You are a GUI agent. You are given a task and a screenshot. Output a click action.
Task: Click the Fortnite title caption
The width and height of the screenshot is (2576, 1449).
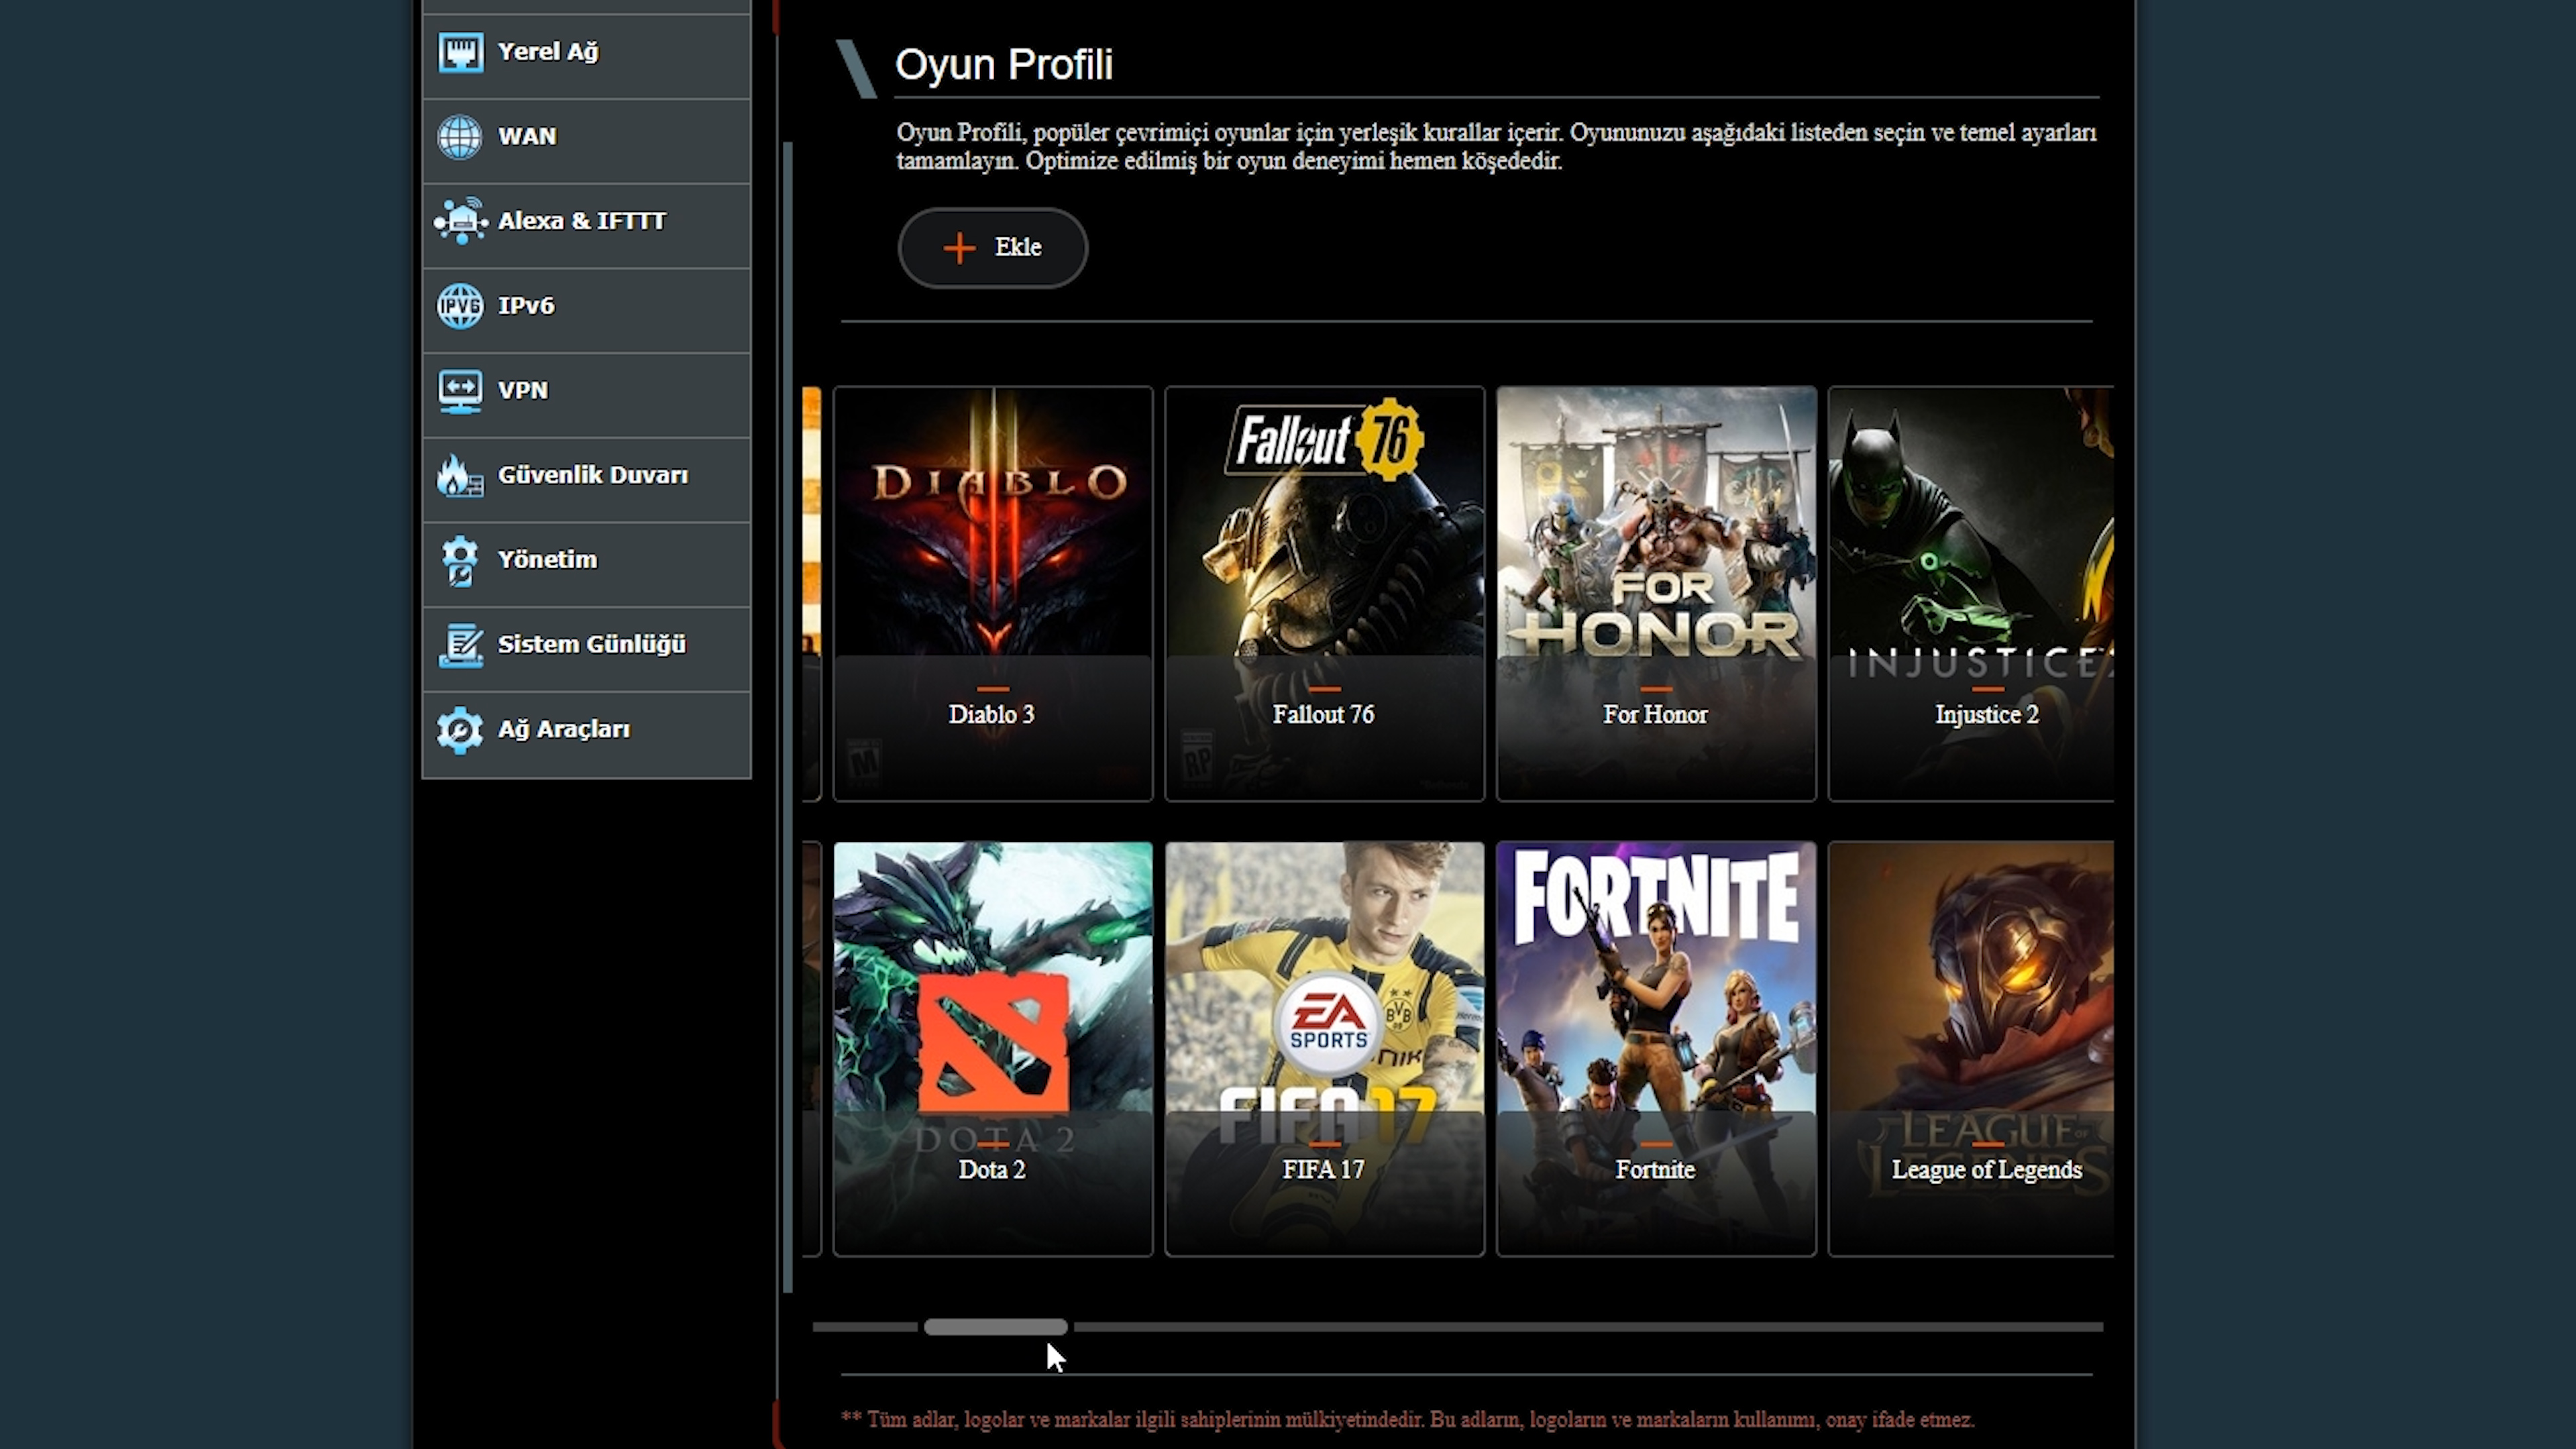click(x=1655, y=1170)
